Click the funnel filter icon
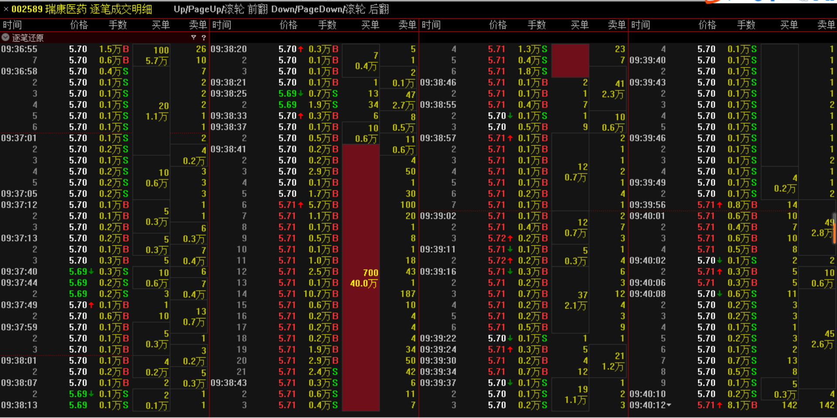 pos(193,38)
